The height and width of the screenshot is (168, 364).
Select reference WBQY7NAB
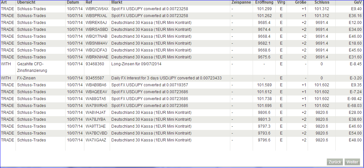coord(96,36)
